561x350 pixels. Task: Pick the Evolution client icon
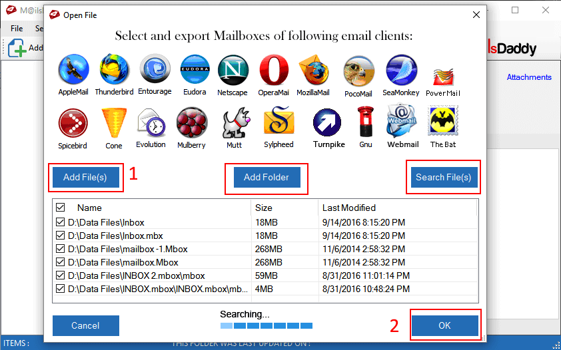(151, 123)
